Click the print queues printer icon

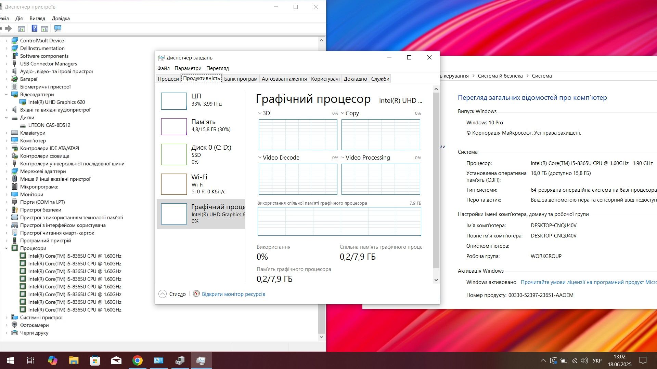[x=14, y=333]
